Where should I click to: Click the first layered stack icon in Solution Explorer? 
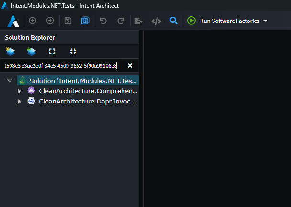[x=11, y=51]
